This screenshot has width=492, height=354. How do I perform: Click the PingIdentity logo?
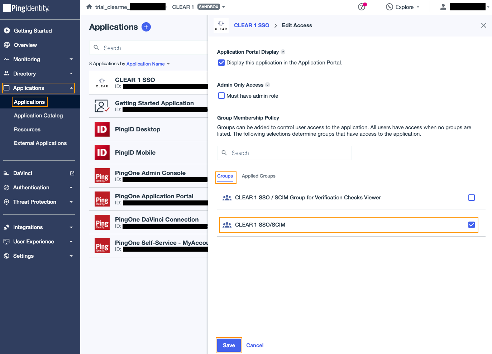pos(27,8)
